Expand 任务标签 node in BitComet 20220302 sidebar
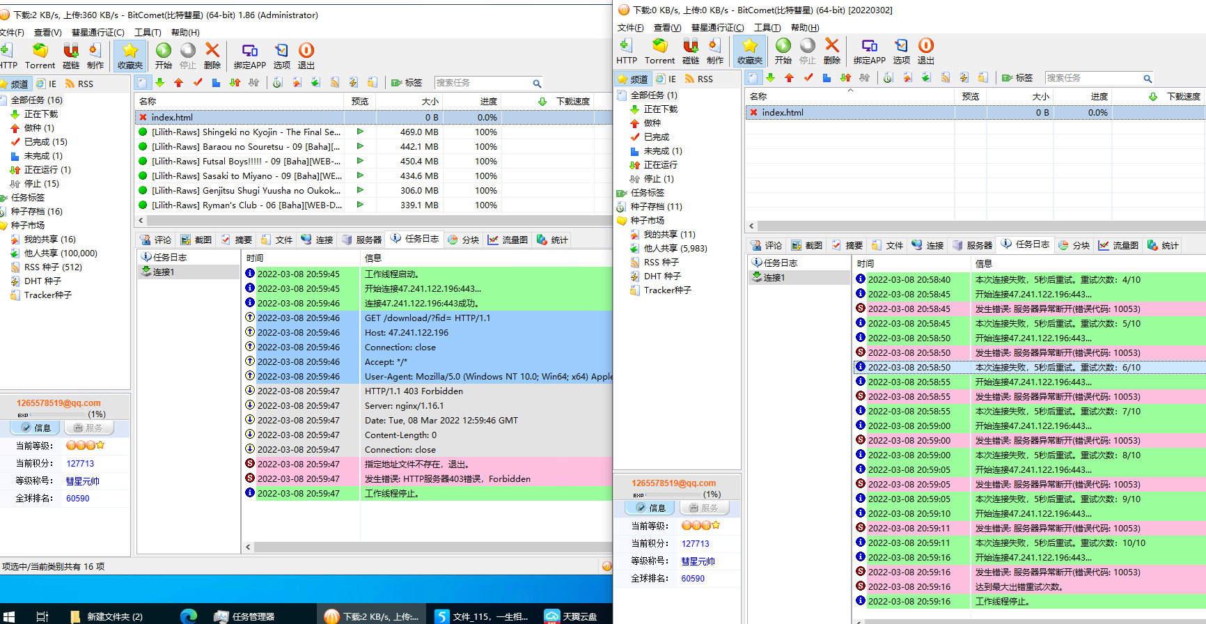 (647, 193)
